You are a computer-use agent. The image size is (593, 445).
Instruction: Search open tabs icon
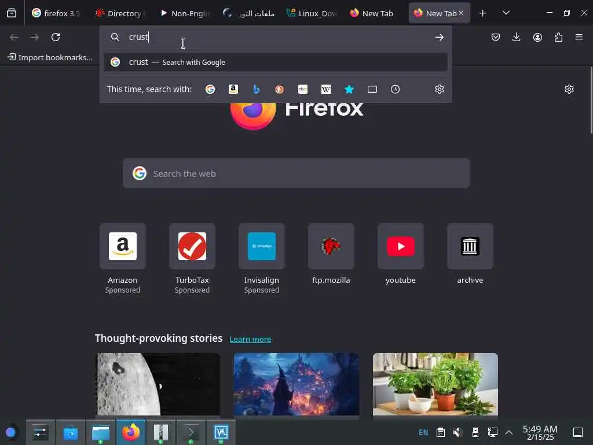pos(372,89)
